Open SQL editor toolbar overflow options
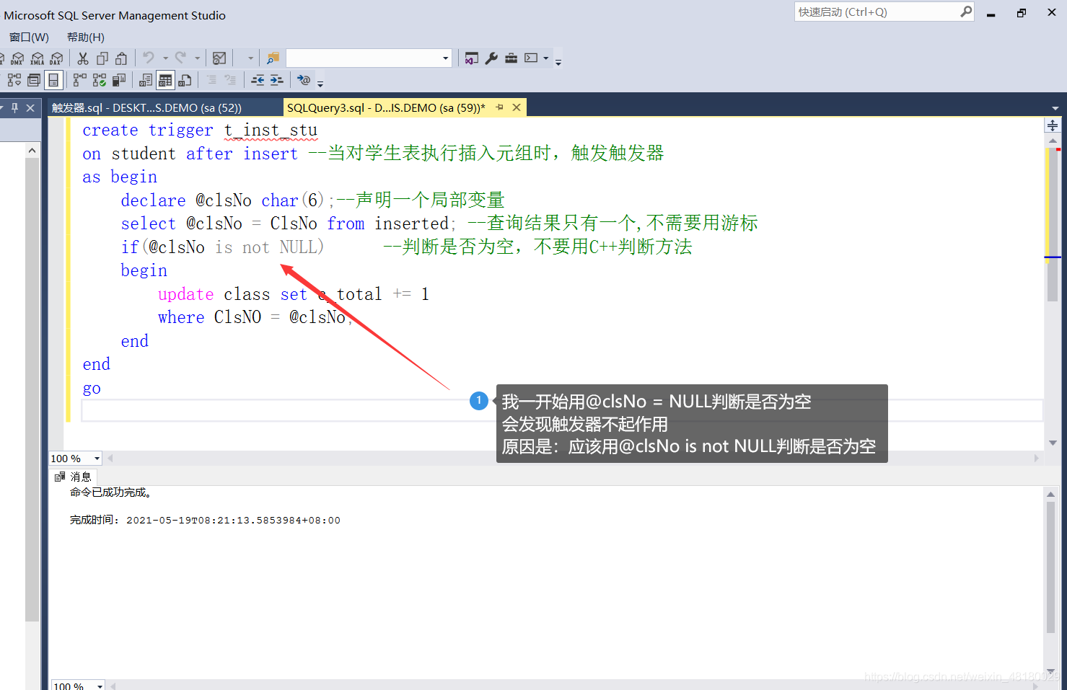Image resolution: width=1067 pixels, height=690 pixels. [320, 83]
